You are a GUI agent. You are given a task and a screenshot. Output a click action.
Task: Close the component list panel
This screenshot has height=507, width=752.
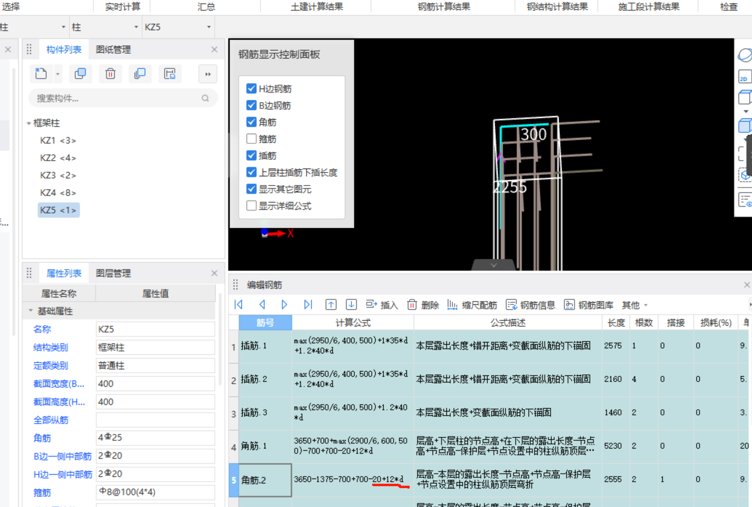click(215, 49)
